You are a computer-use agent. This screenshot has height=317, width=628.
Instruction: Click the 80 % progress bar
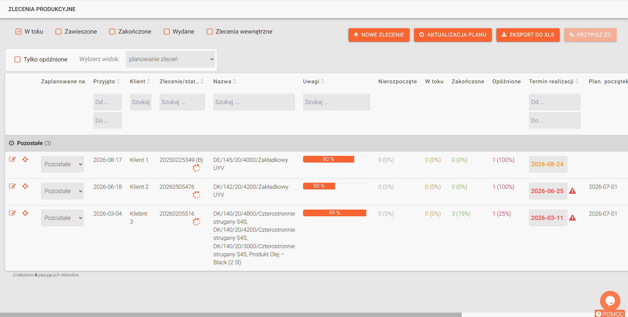[x=335, y=159]
